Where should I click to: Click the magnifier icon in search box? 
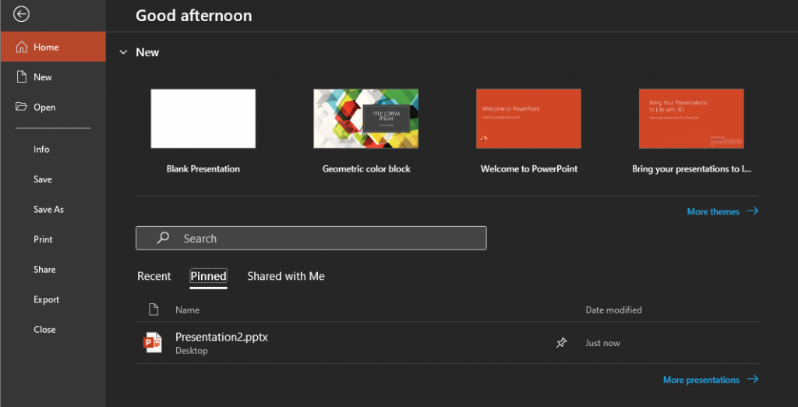(163, 238)
